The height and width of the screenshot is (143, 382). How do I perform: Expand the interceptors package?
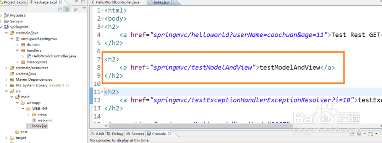tap(17, 62)
